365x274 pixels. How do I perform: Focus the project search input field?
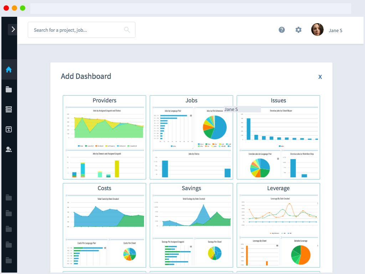tap(77, 30)
